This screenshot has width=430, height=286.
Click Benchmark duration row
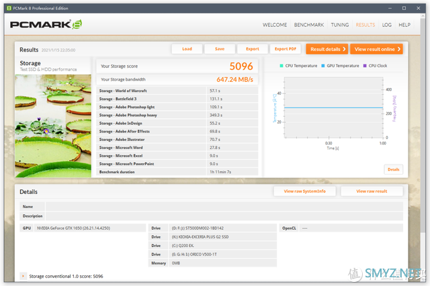[177, 172]
